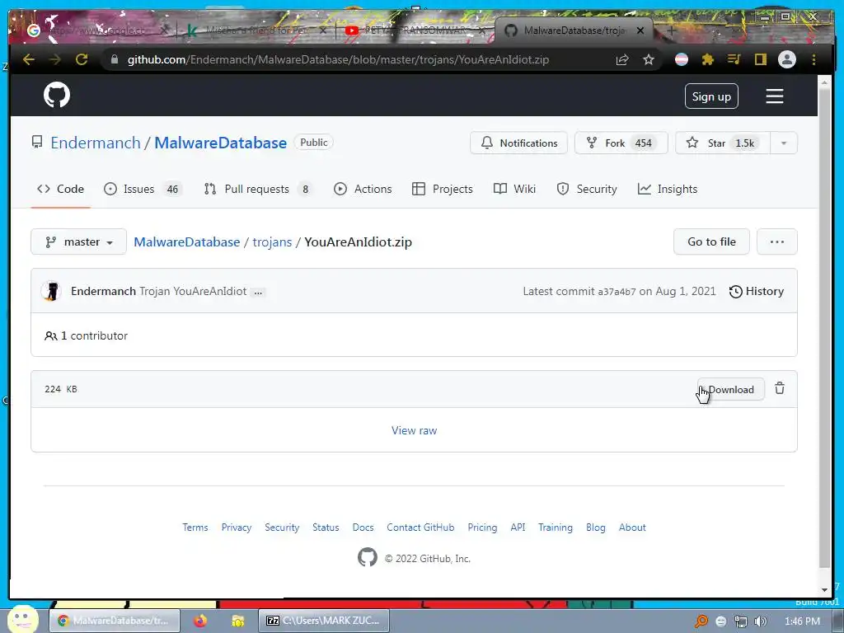Viewport: 844px width, 633px height.
Task: Go back with browser back arrow
Action: (29, 59)
